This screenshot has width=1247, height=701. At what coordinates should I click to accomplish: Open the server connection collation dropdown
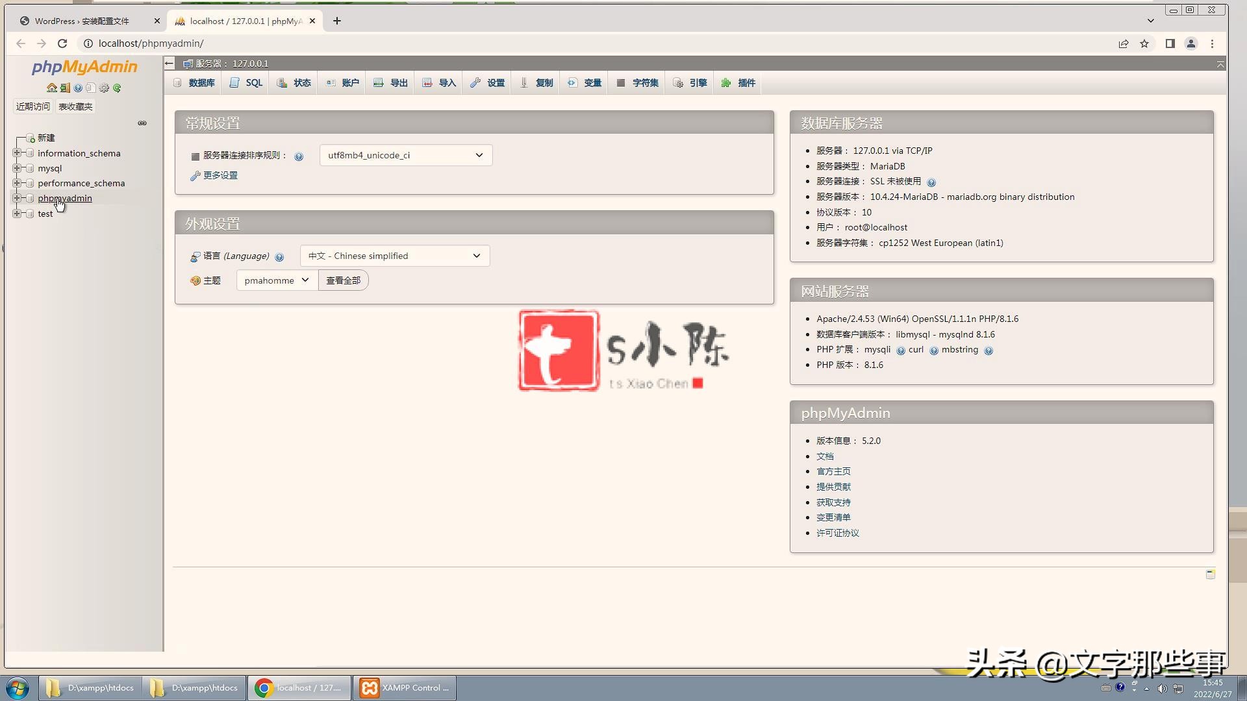[405, 155]
